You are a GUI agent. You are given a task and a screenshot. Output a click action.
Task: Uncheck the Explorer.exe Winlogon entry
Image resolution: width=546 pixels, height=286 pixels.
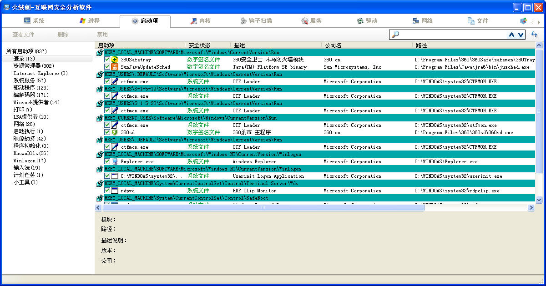pyautogui.click(x=107, y=161)
